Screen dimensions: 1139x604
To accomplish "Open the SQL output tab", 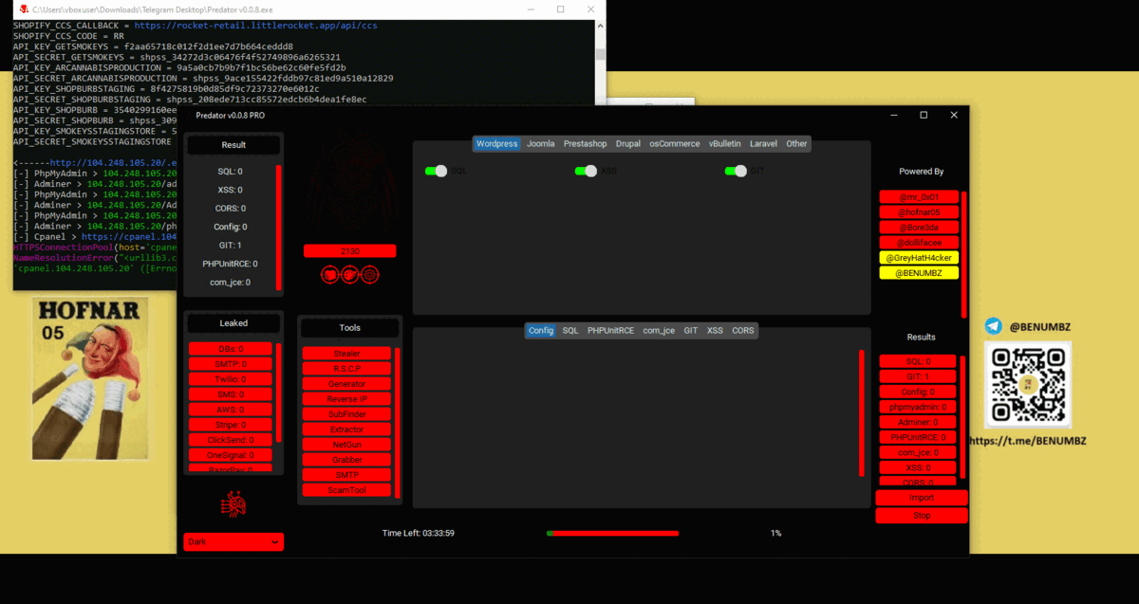I will point(569,331).
